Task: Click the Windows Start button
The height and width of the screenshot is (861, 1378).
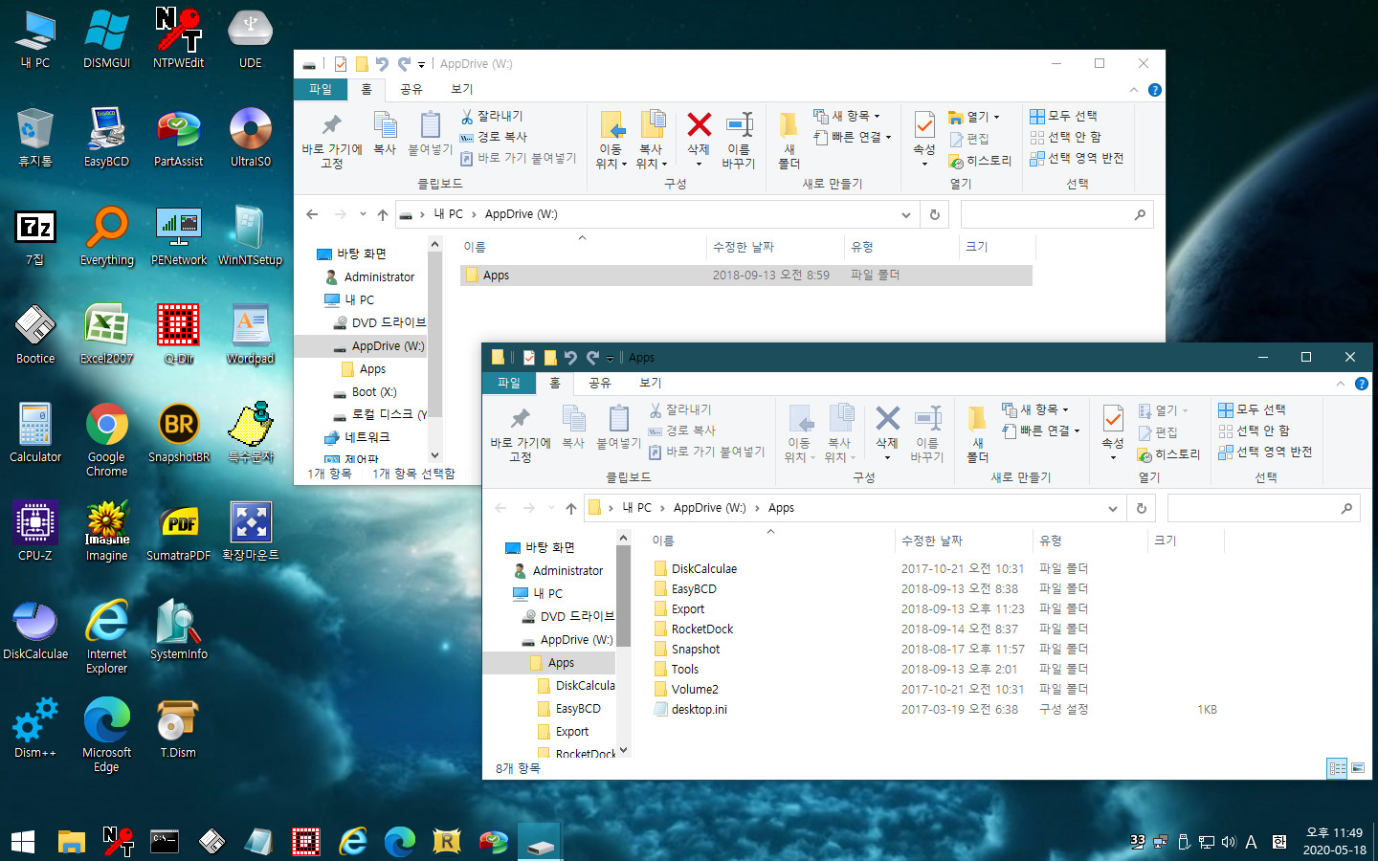Action: point(23,841)
